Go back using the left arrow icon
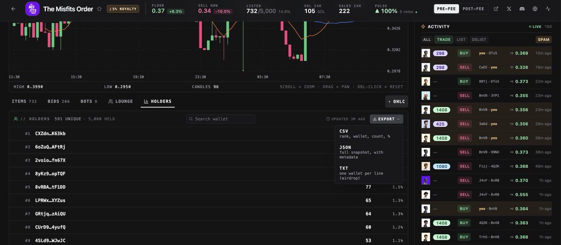The height and width of the screenshot is (245, 561). (x=13, y=9)
